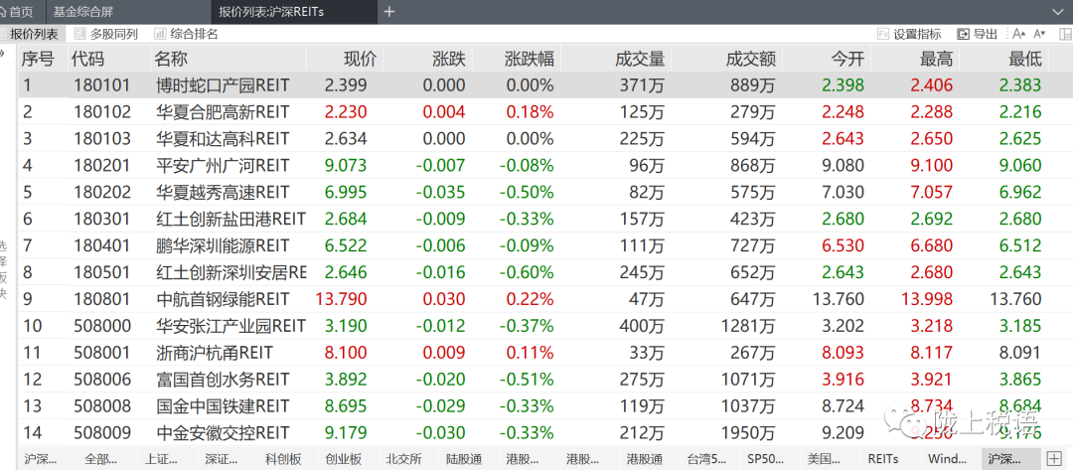Open bottom tab REITs
This screenshot has width=1073, height=470.
click(x=882, y=458)
